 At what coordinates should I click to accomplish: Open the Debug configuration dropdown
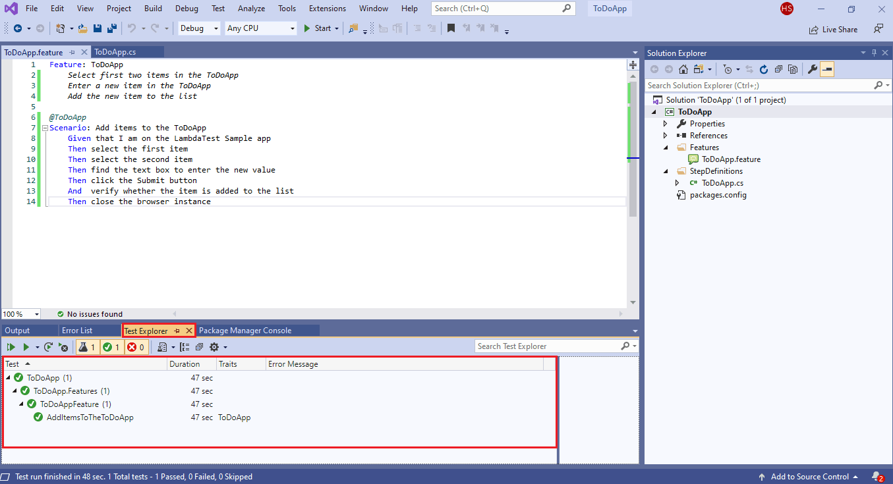pyautogui.click(x=199, y=28)
